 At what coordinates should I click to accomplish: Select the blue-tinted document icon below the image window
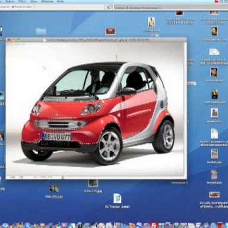click(x=117, y=198)
